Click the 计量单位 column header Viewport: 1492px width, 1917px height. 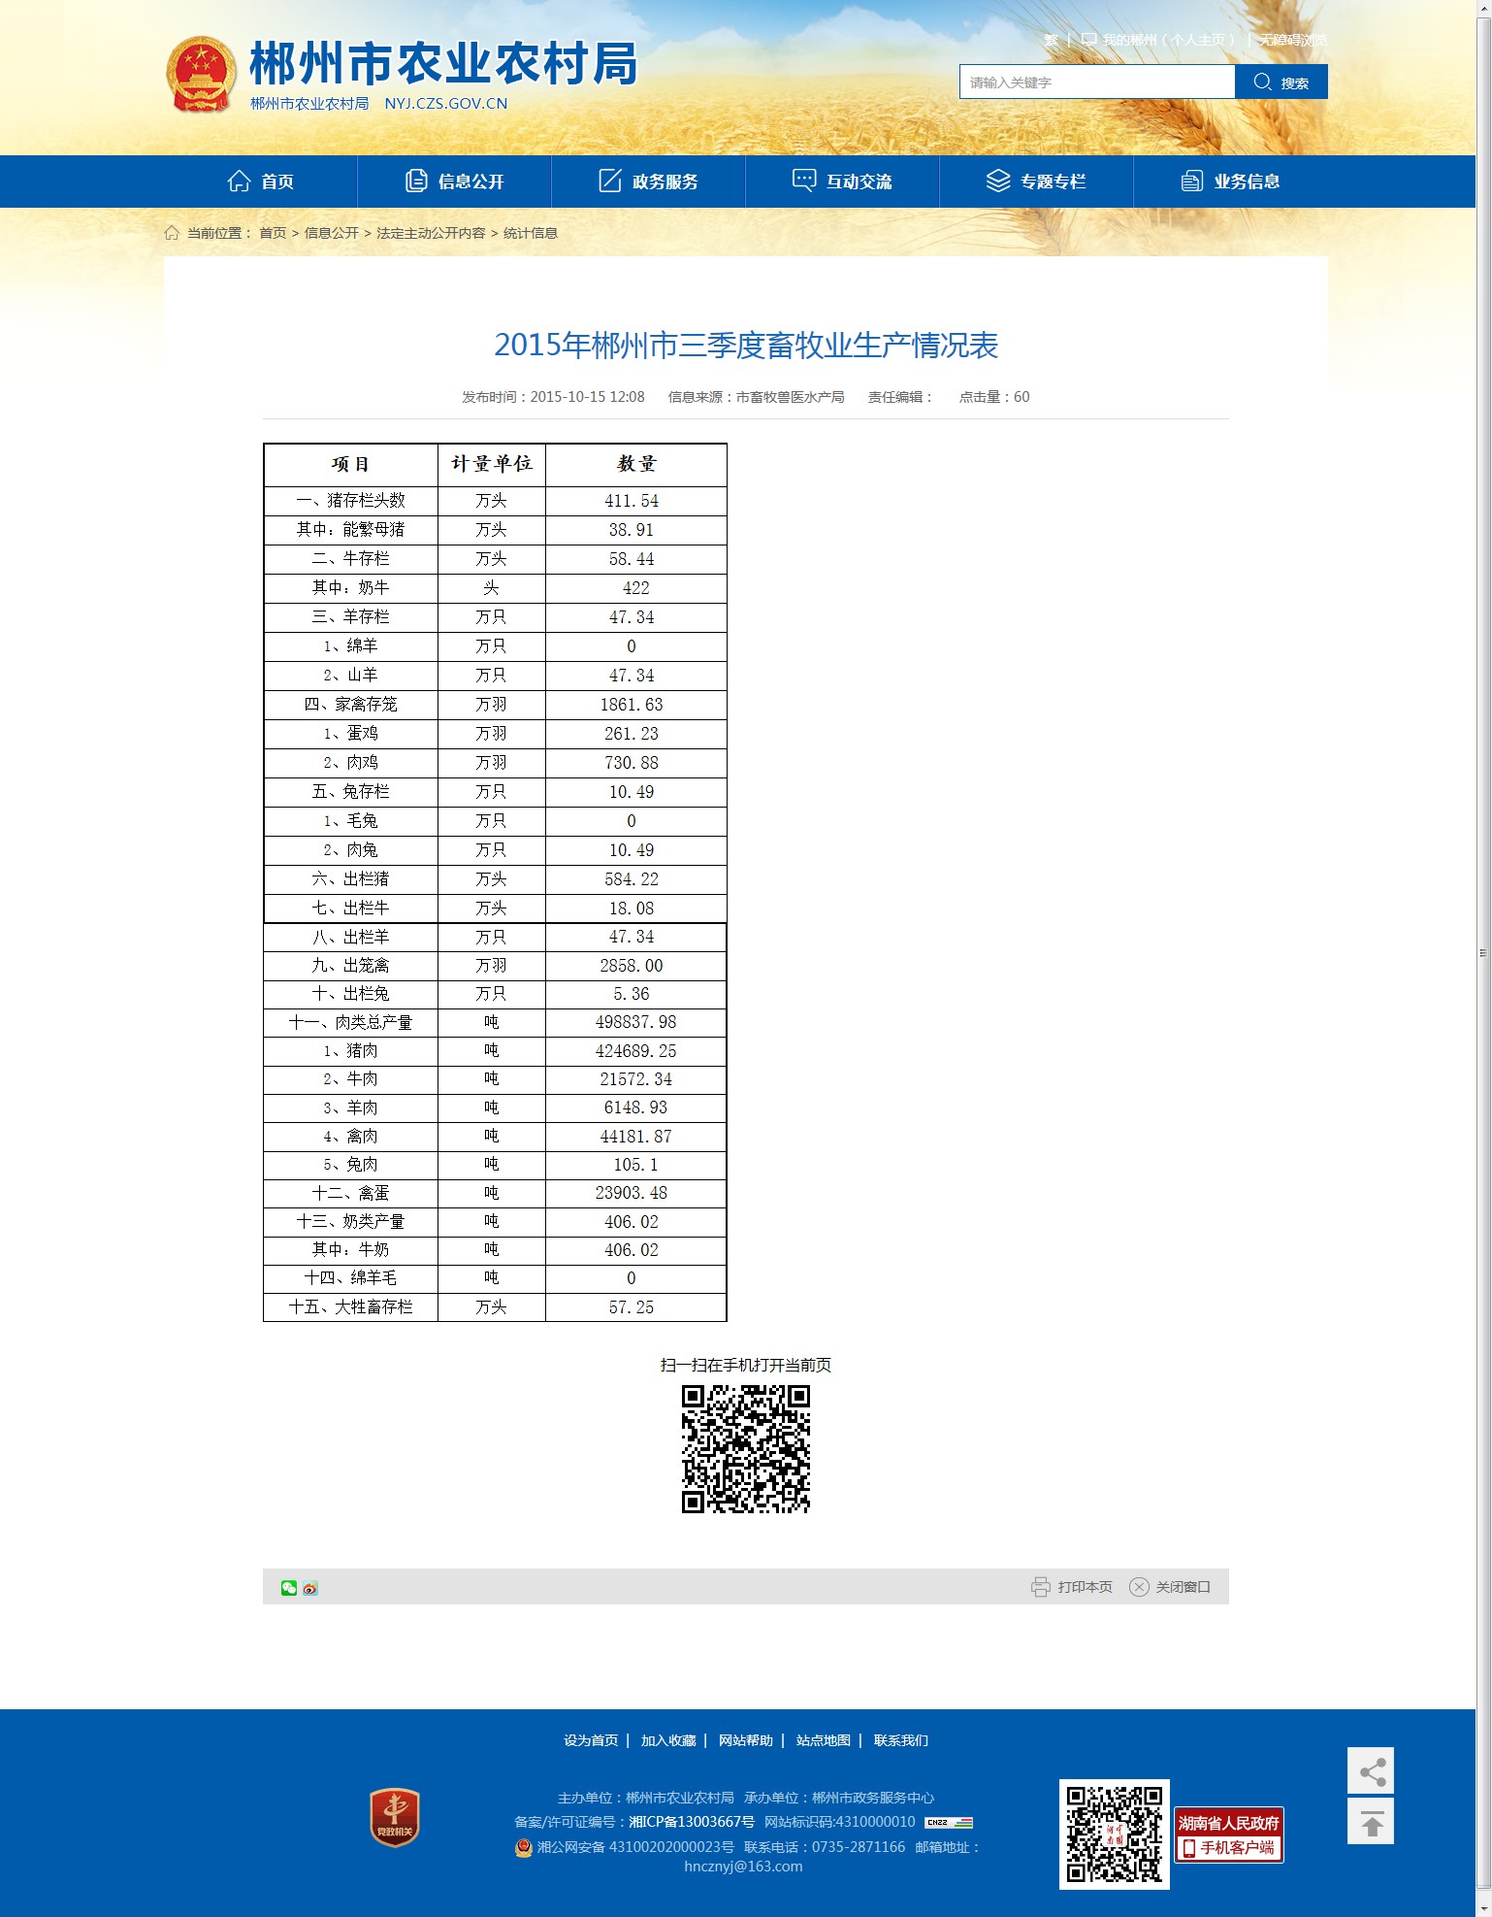(x=492, y=465)
